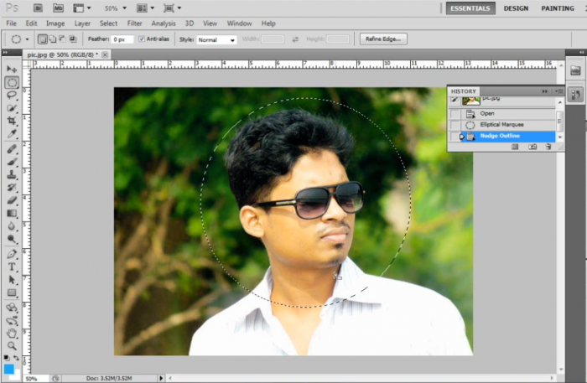Switch to the Design workspace
Viewport: 587px width, 383px height.
(x=516, y=8)
